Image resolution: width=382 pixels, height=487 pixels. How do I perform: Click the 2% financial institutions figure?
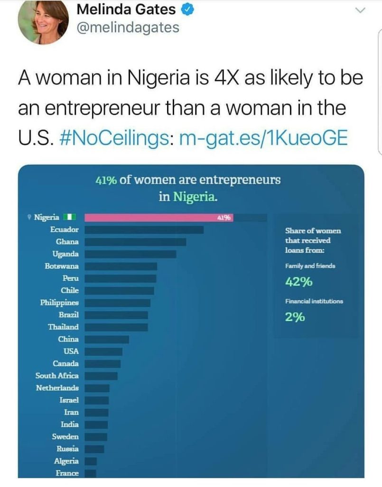pyautogui.click(x=295, y=317)
